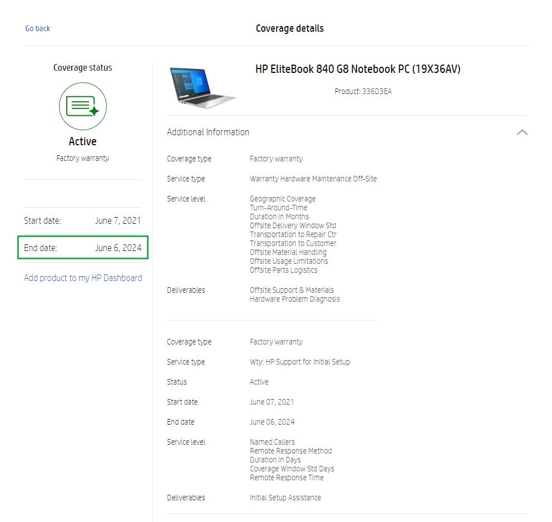The height and width of the screenshot is (522, 552).
Task: Click the HP EliteBook laptop thumbnail
Action: point(202,87)
